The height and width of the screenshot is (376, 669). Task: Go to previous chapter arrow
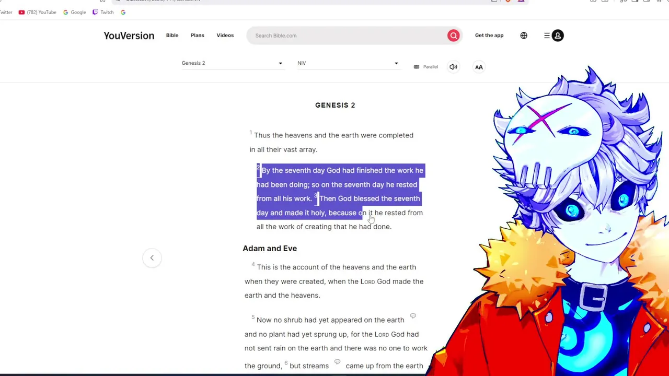152,257
